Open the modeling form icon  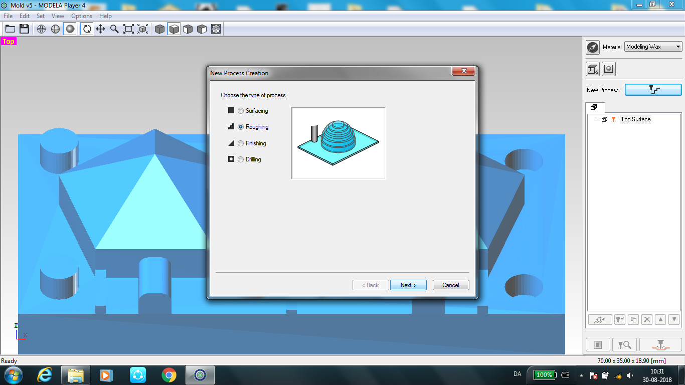coord(609,69)
